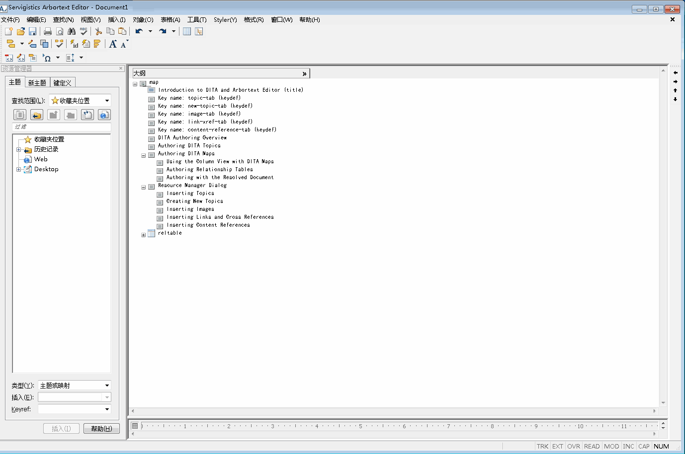685x454 pixels.
Task: Click resource manager list view button
Action: [x=20, y=115]
